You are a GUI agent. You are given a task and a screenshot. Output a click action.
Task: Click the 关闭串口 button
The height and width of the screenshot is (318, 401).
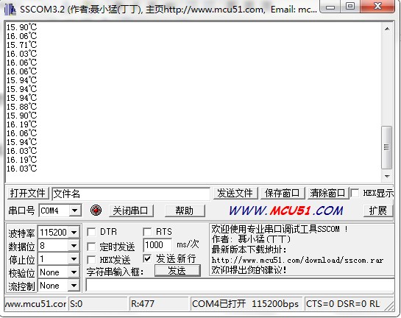[131, 211]
